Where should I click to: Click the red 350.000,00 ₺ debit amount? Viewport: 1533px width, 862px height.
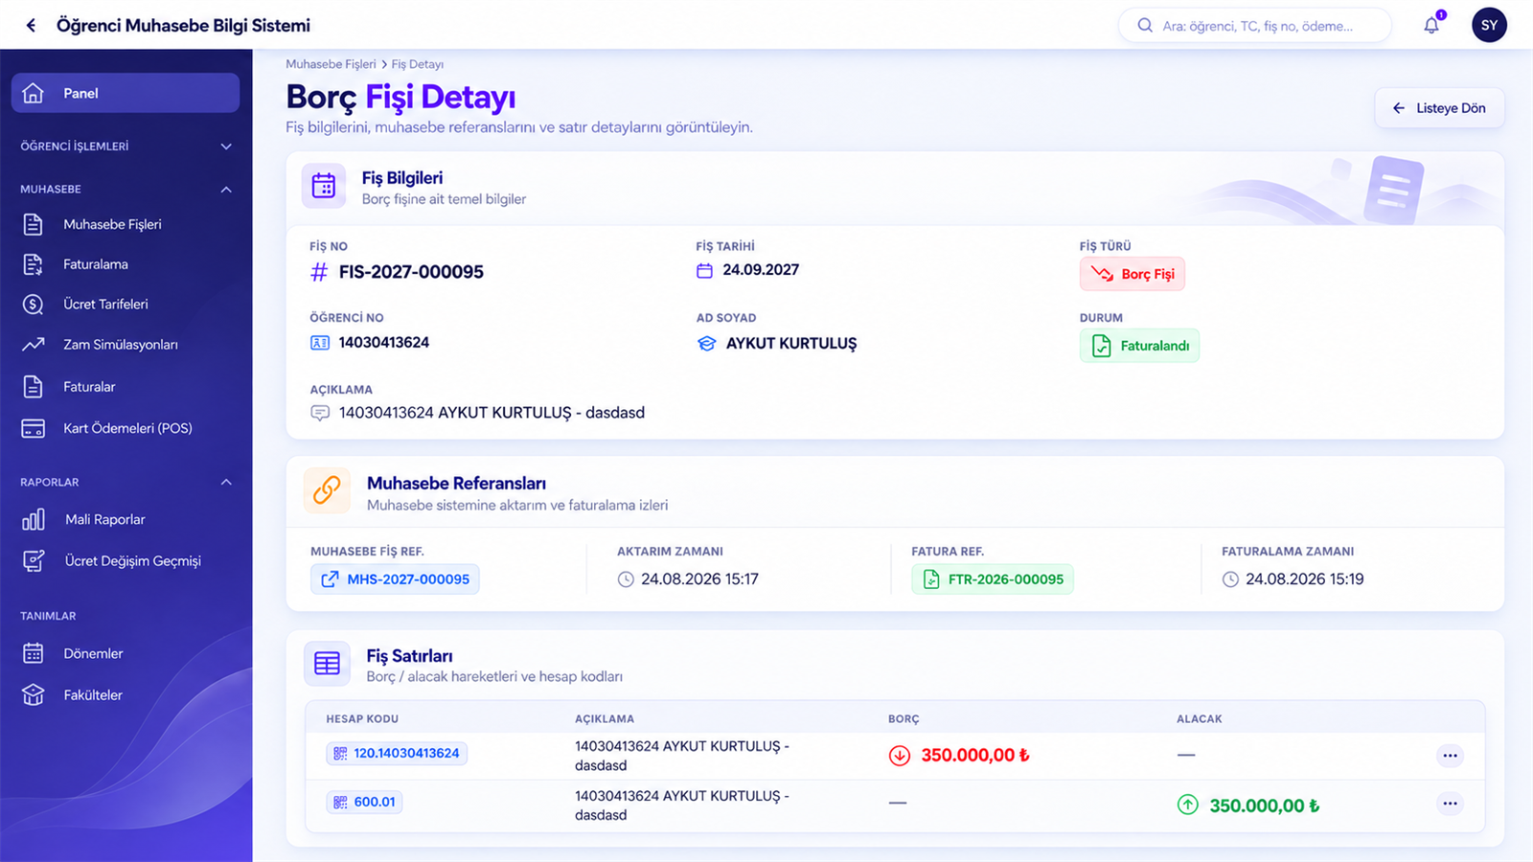point(975,756)
